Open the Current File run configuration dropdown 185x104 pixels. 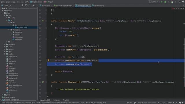click(153, 2)
